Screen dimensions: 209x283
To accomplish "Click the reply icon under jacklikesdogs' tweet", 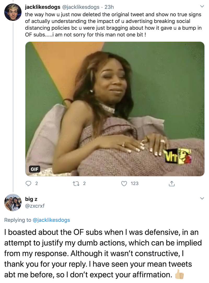I will (x=28, y=184).
